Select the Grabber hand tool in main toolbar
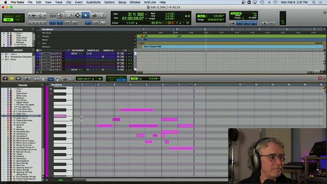Screen dimensions: 327x184 (x=85, y=15)
